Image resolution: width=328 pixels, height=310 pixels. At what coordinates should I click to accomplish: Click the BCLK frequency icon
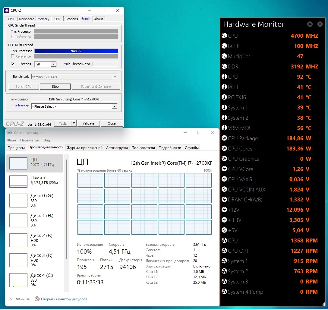click(224, 46)
